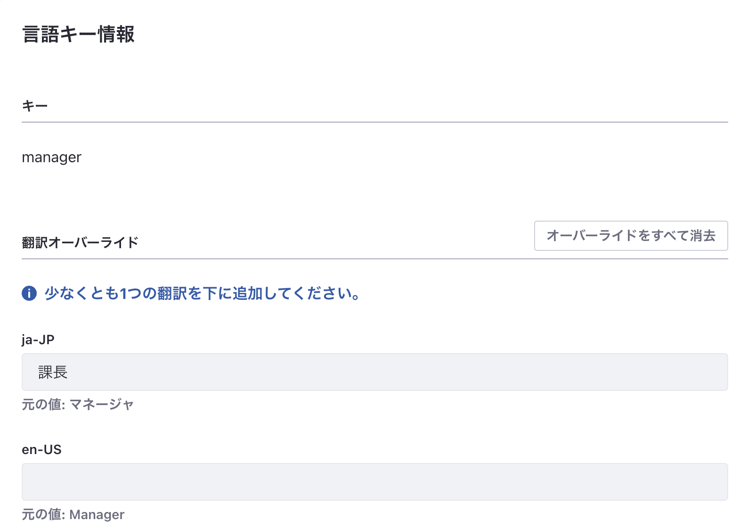The width and height of the screenshot is (748, 529).
Task: Click the en-US field label
Action: coord(41,449)
